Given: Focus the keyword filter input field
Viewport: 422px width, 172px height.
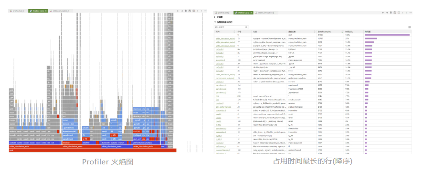Looking at the screenshot, I should coord(231,27).
